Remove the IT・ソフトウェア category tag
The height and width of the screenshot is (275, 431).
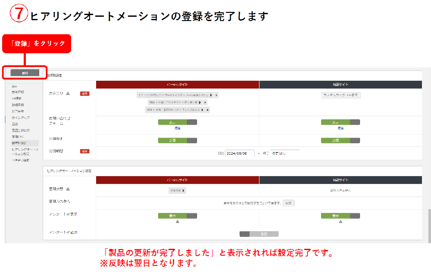pyautogui.click(x=216, y=95)
